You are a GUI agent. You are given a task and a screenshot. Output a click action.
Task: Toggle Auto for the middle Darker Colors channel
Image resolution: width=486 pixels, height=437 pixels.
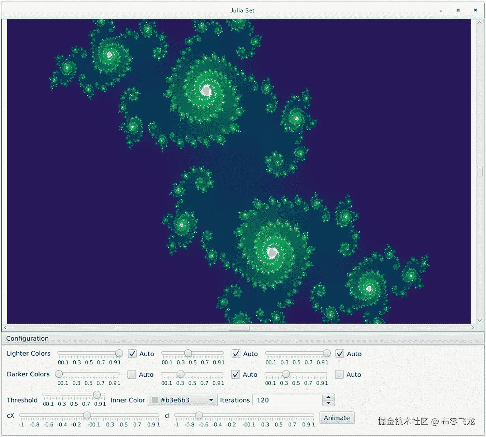coord(236,375)
